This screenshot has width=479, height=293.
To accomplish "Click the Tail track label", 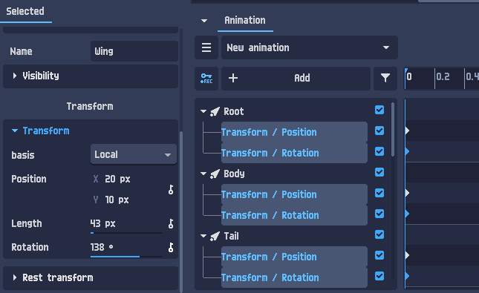I will (x=231, y=236).
